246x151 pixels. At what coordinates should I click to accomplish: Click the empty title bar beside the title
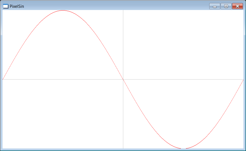[x=116, y=6]
